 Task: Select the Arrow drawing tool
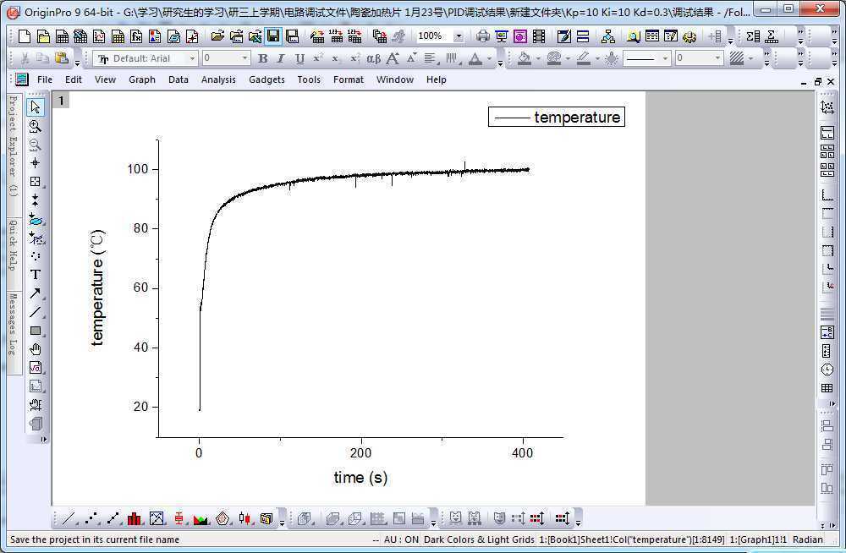coord(35,293)
